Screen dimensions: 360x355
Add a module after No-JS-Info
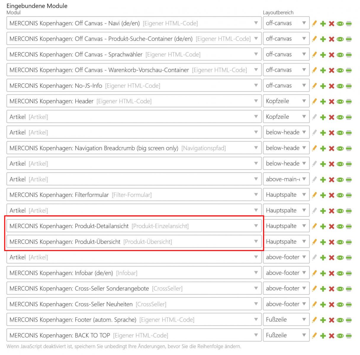[323, 86]
